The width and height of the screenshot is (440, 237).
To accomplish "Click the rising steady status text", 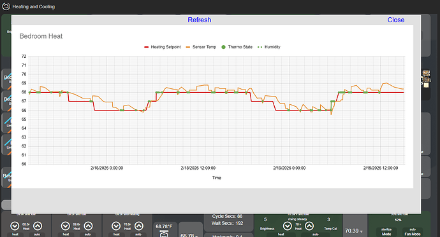I will (x=297, y=219).
